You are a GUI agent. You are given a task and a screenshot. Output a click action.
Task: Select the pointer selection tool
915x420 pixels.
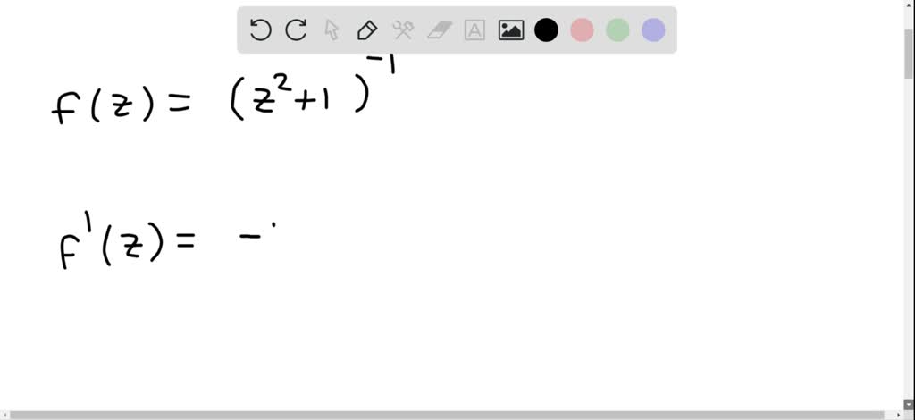[x=332, y=29]
